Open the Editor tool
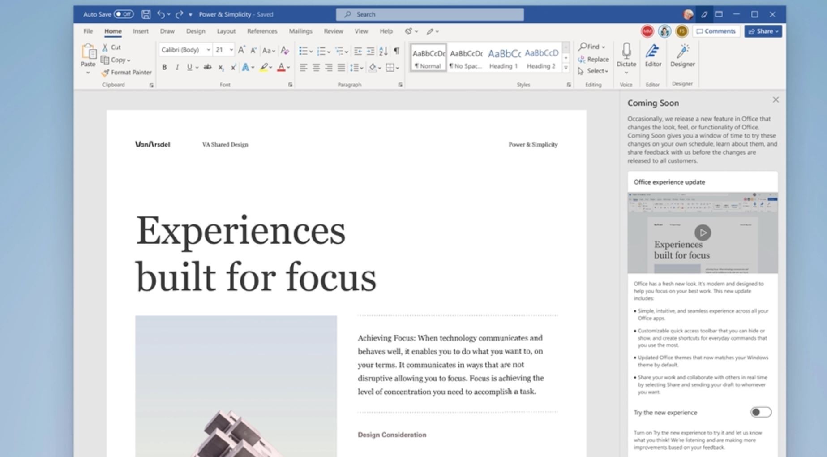Screen dimensions: 827x457 [x=653, y=55]
